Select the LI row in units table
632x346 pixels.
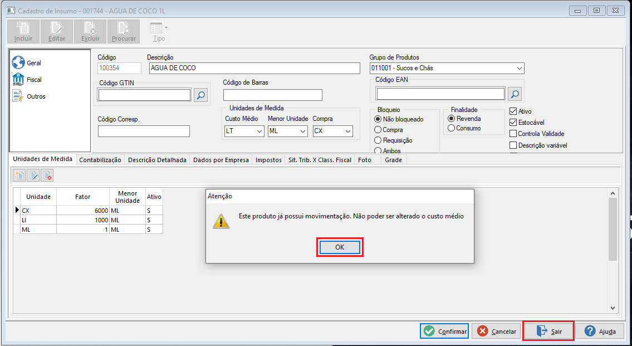[89, 220]
